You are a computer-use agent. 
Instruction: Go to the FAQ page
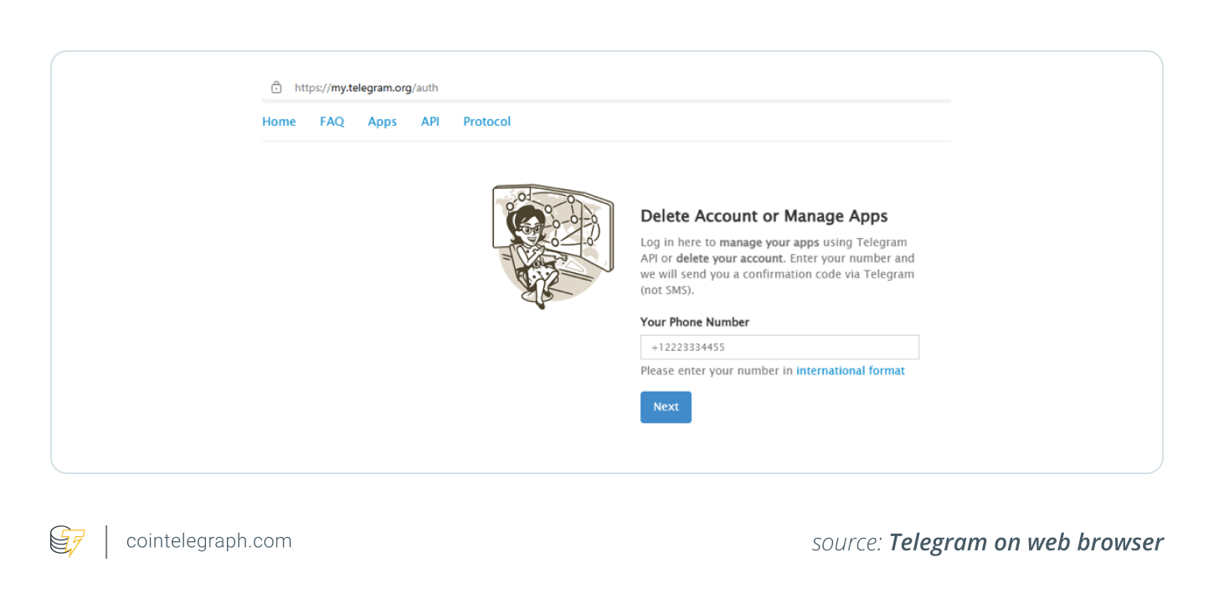pyautogui.click(x=332, y=121)
